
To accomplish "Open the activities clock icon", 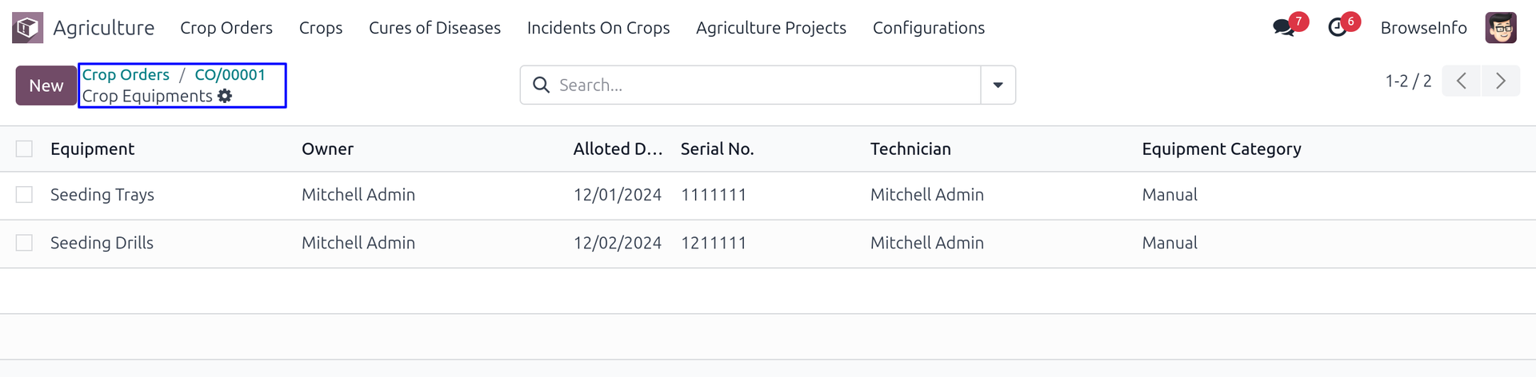I will tap(1338, 28).
